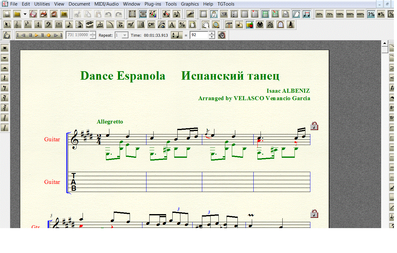Select the Tuplet tool
The width and height of the screenshot is (397, 253).
(100, 25)
